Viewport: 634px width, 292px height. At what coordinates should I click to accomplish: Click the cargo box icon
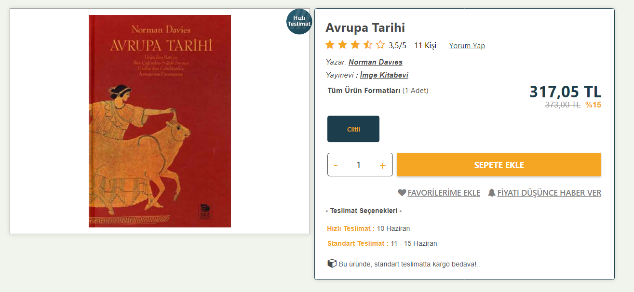(332, 264)
